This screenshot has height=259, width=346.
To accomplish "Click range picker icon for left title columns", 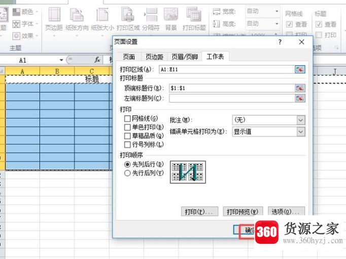I will pos(300,98).
